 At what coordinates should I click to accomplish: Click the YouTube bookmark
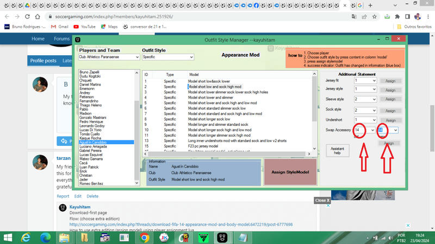pyautogui.click(x=84, y=27)
